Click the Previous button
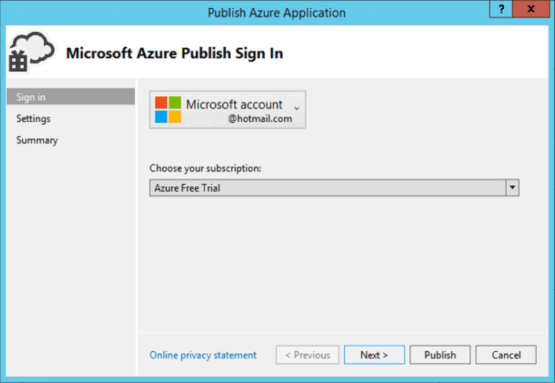 click(308, 355)
